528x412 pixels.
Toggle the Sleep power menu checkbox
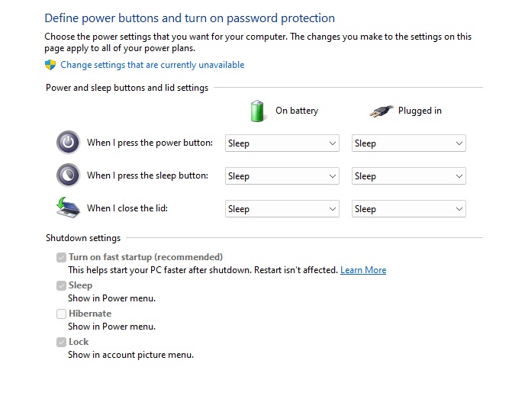coord(61,286)
